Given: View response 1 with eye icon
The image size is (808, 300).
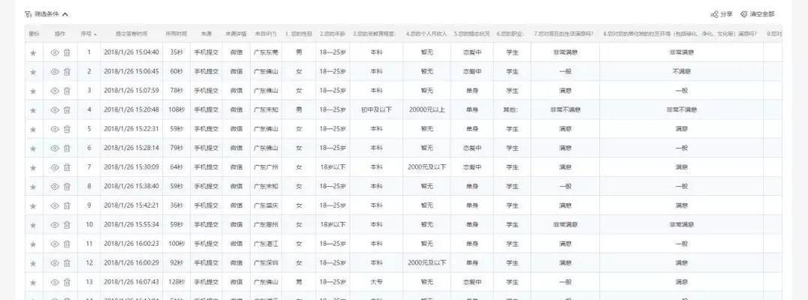Looking at the screenshot, I should coord(55,52).
